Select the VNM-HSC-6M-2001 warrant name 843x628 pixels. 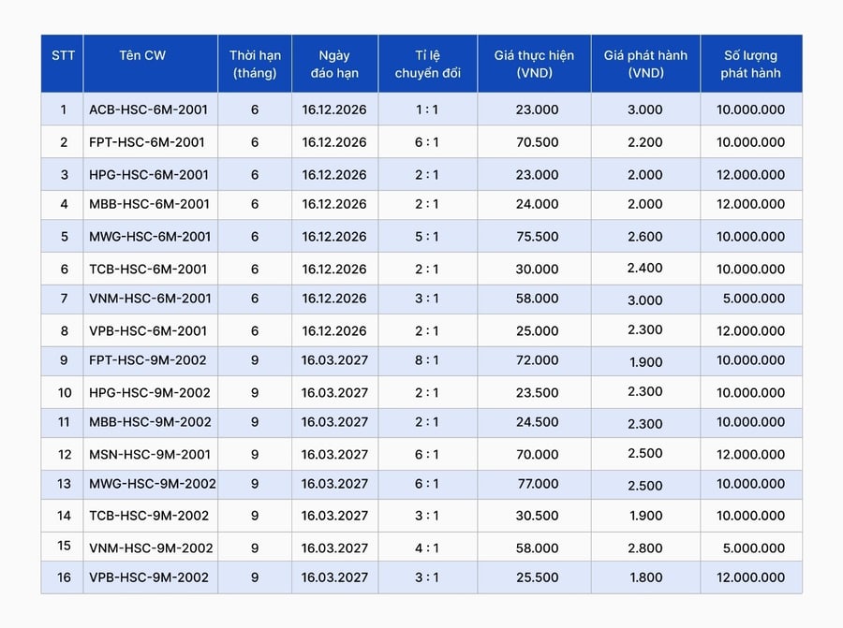point(150,299)
